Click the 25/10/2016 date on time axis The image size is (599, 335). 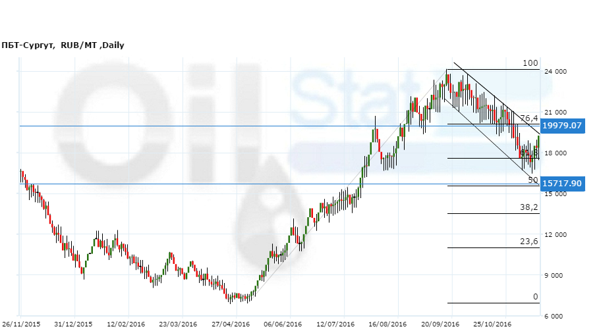click(x=494, y=324)
